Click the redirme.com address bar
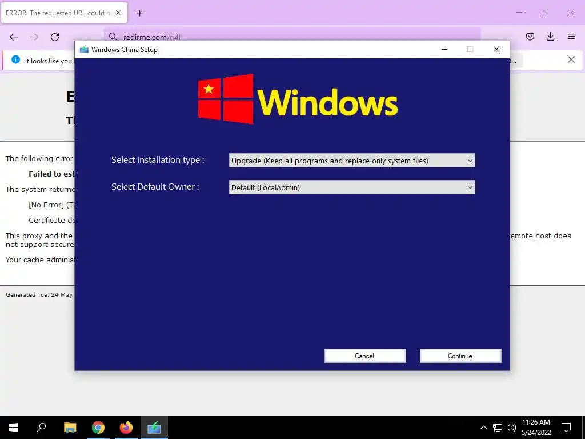The image size is (585, 439). pos(292,37)
